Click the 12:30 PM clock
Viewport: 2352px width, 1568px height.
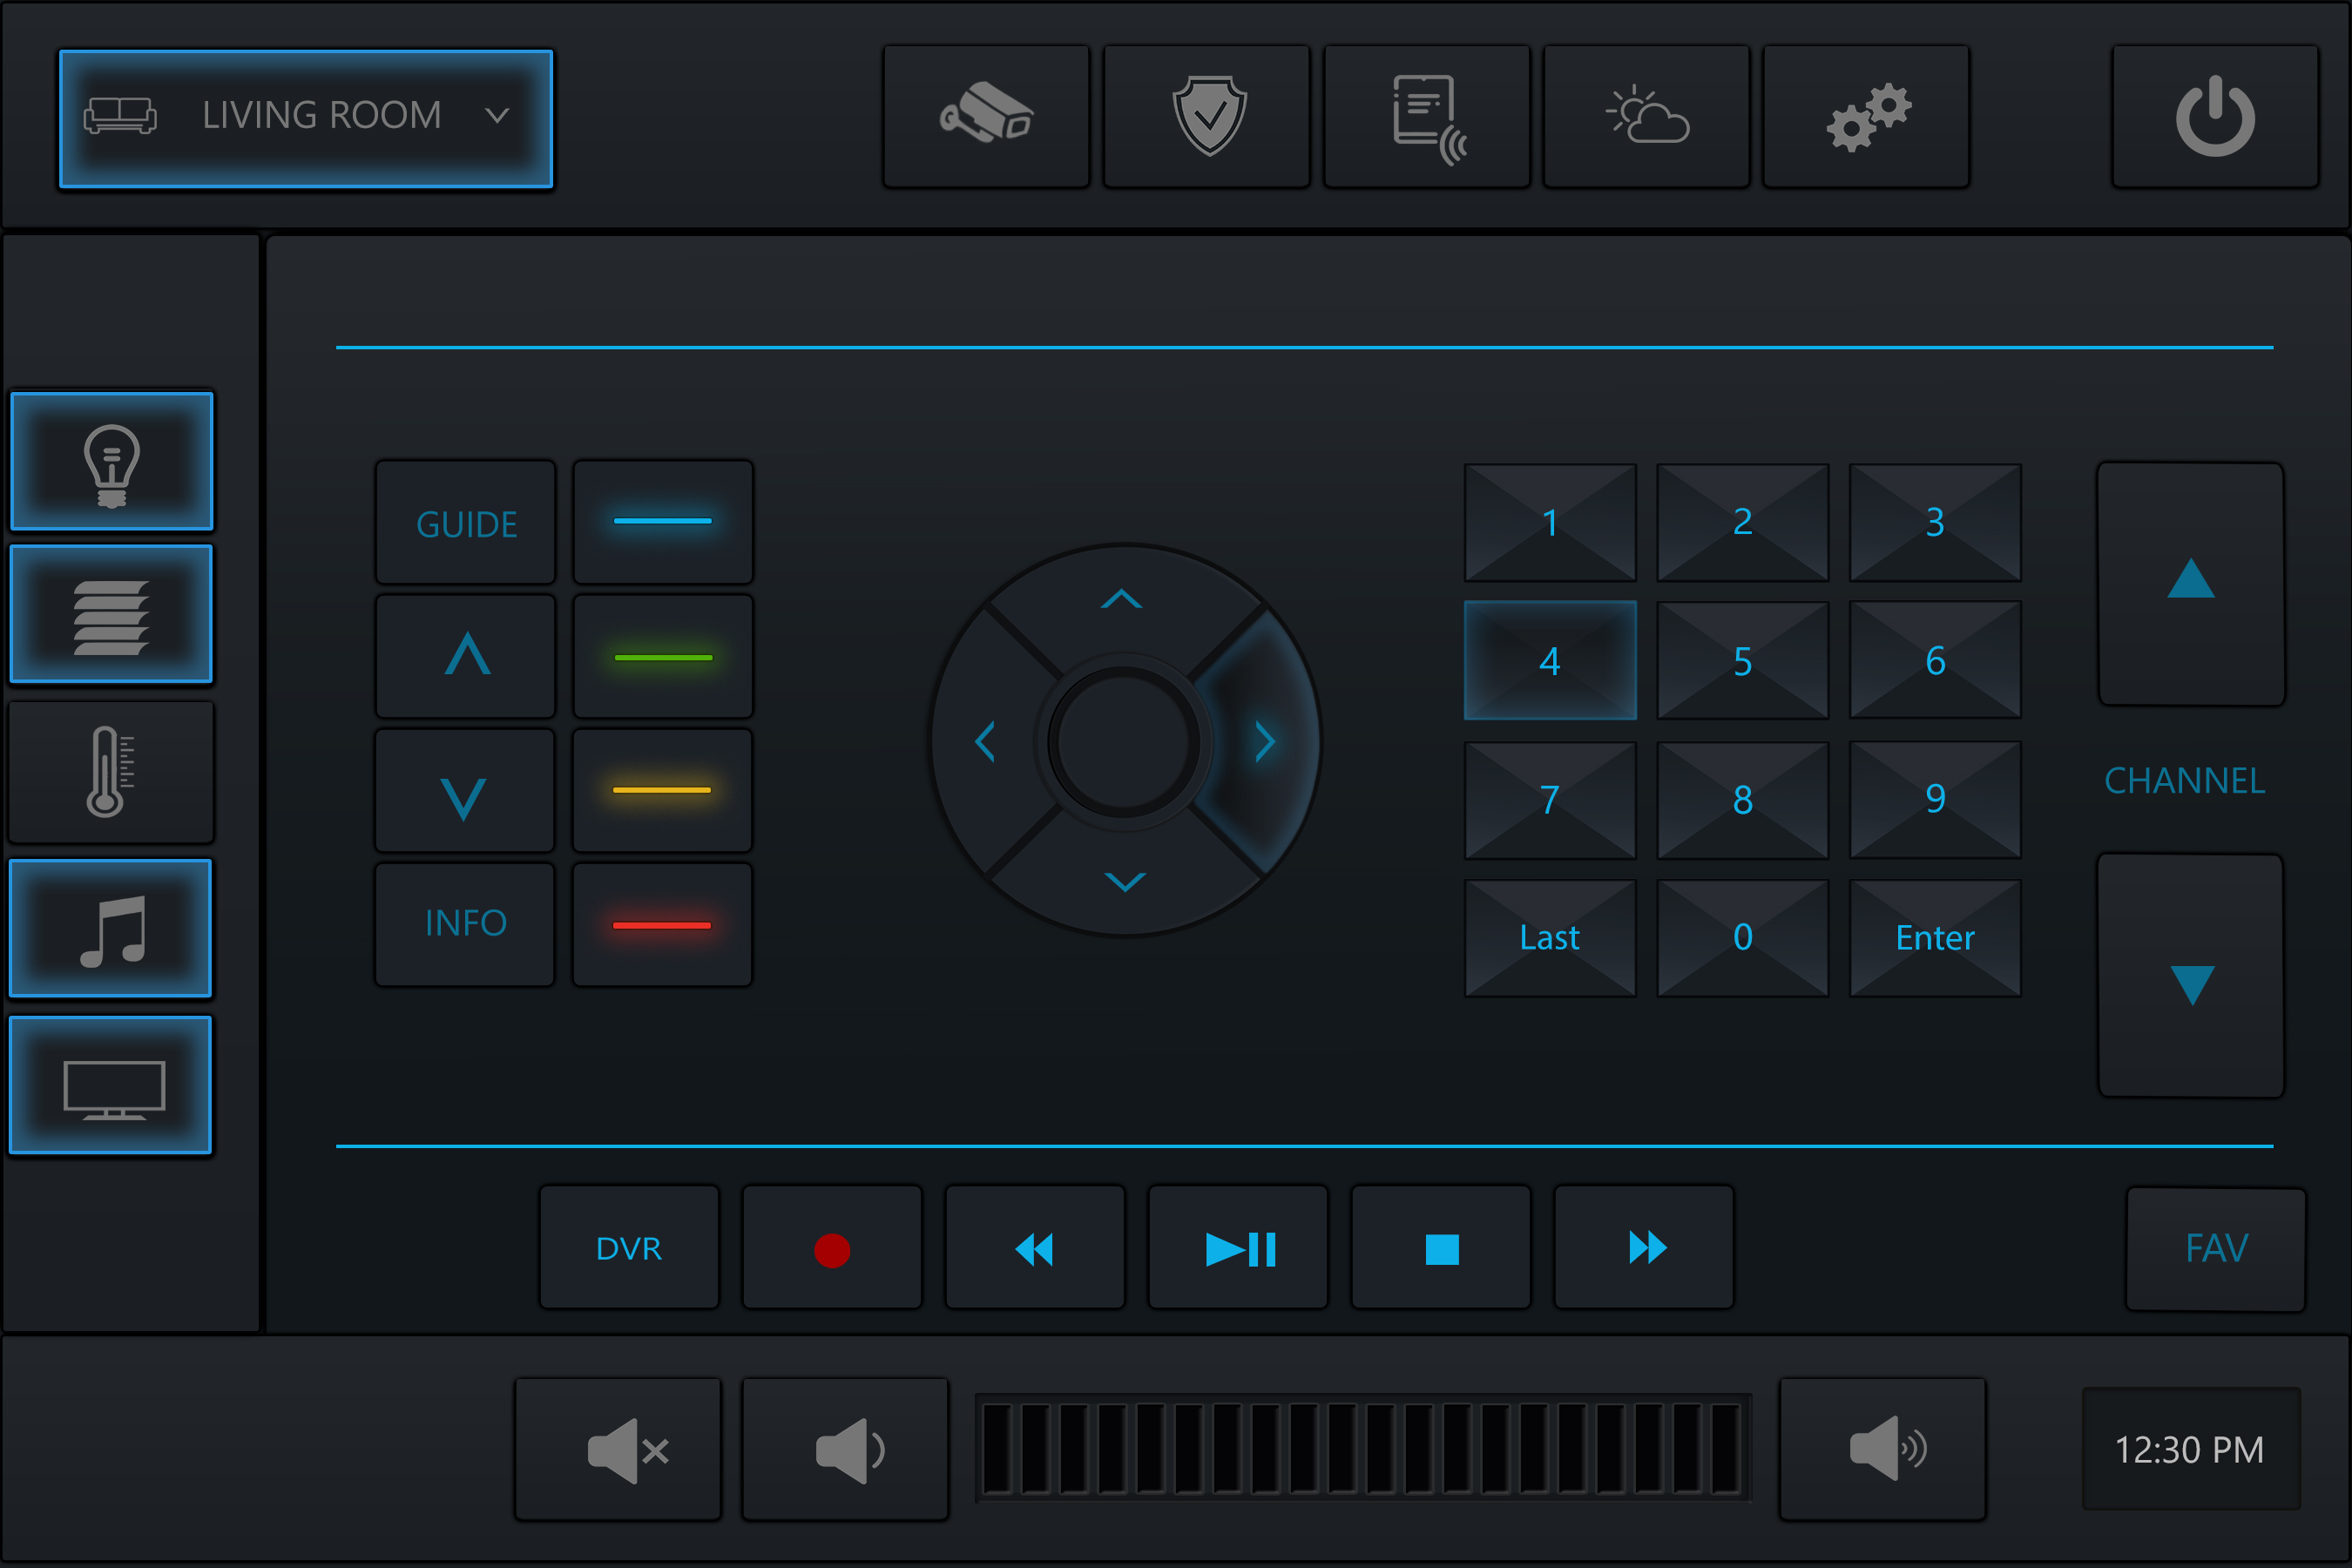tap(2190, 1449)
